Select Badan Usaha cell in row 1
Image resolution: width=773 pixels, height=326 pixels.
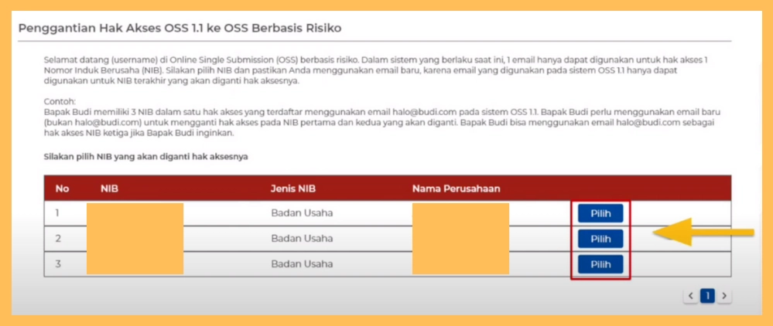click(x=302, y=213)
